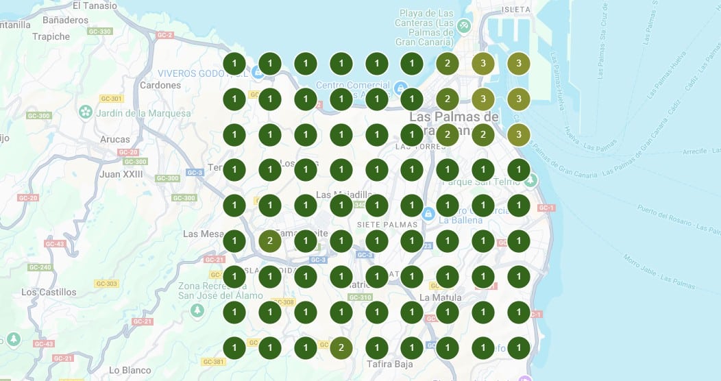
Task: Open the Viveros Godoy shop pin
Action: [258, 73]
